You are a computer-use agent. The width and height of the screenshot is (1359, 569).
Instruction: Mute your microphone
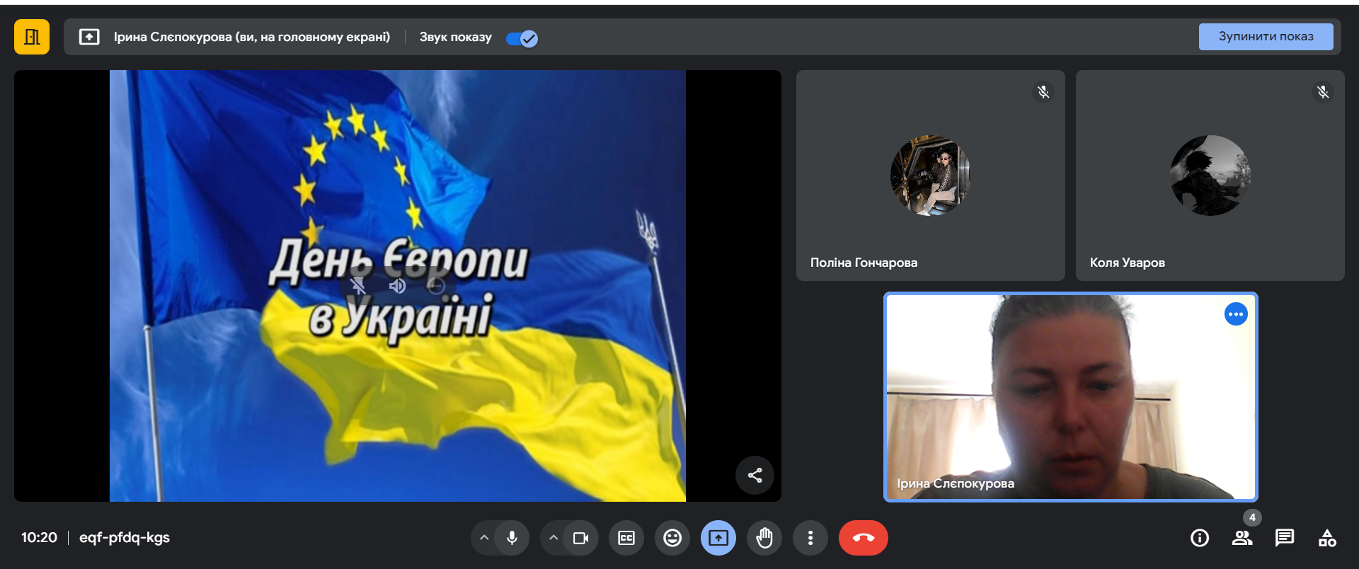[512, 538]
